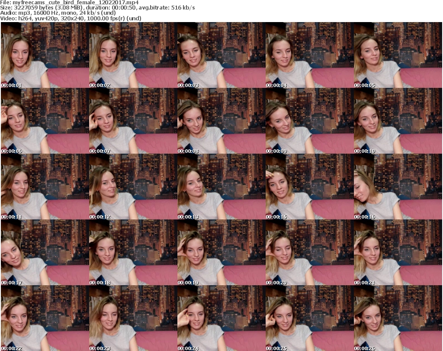Open the frame timestamped 00:00:08
Viewport: 443px width, 351px height.
(221, 121)
